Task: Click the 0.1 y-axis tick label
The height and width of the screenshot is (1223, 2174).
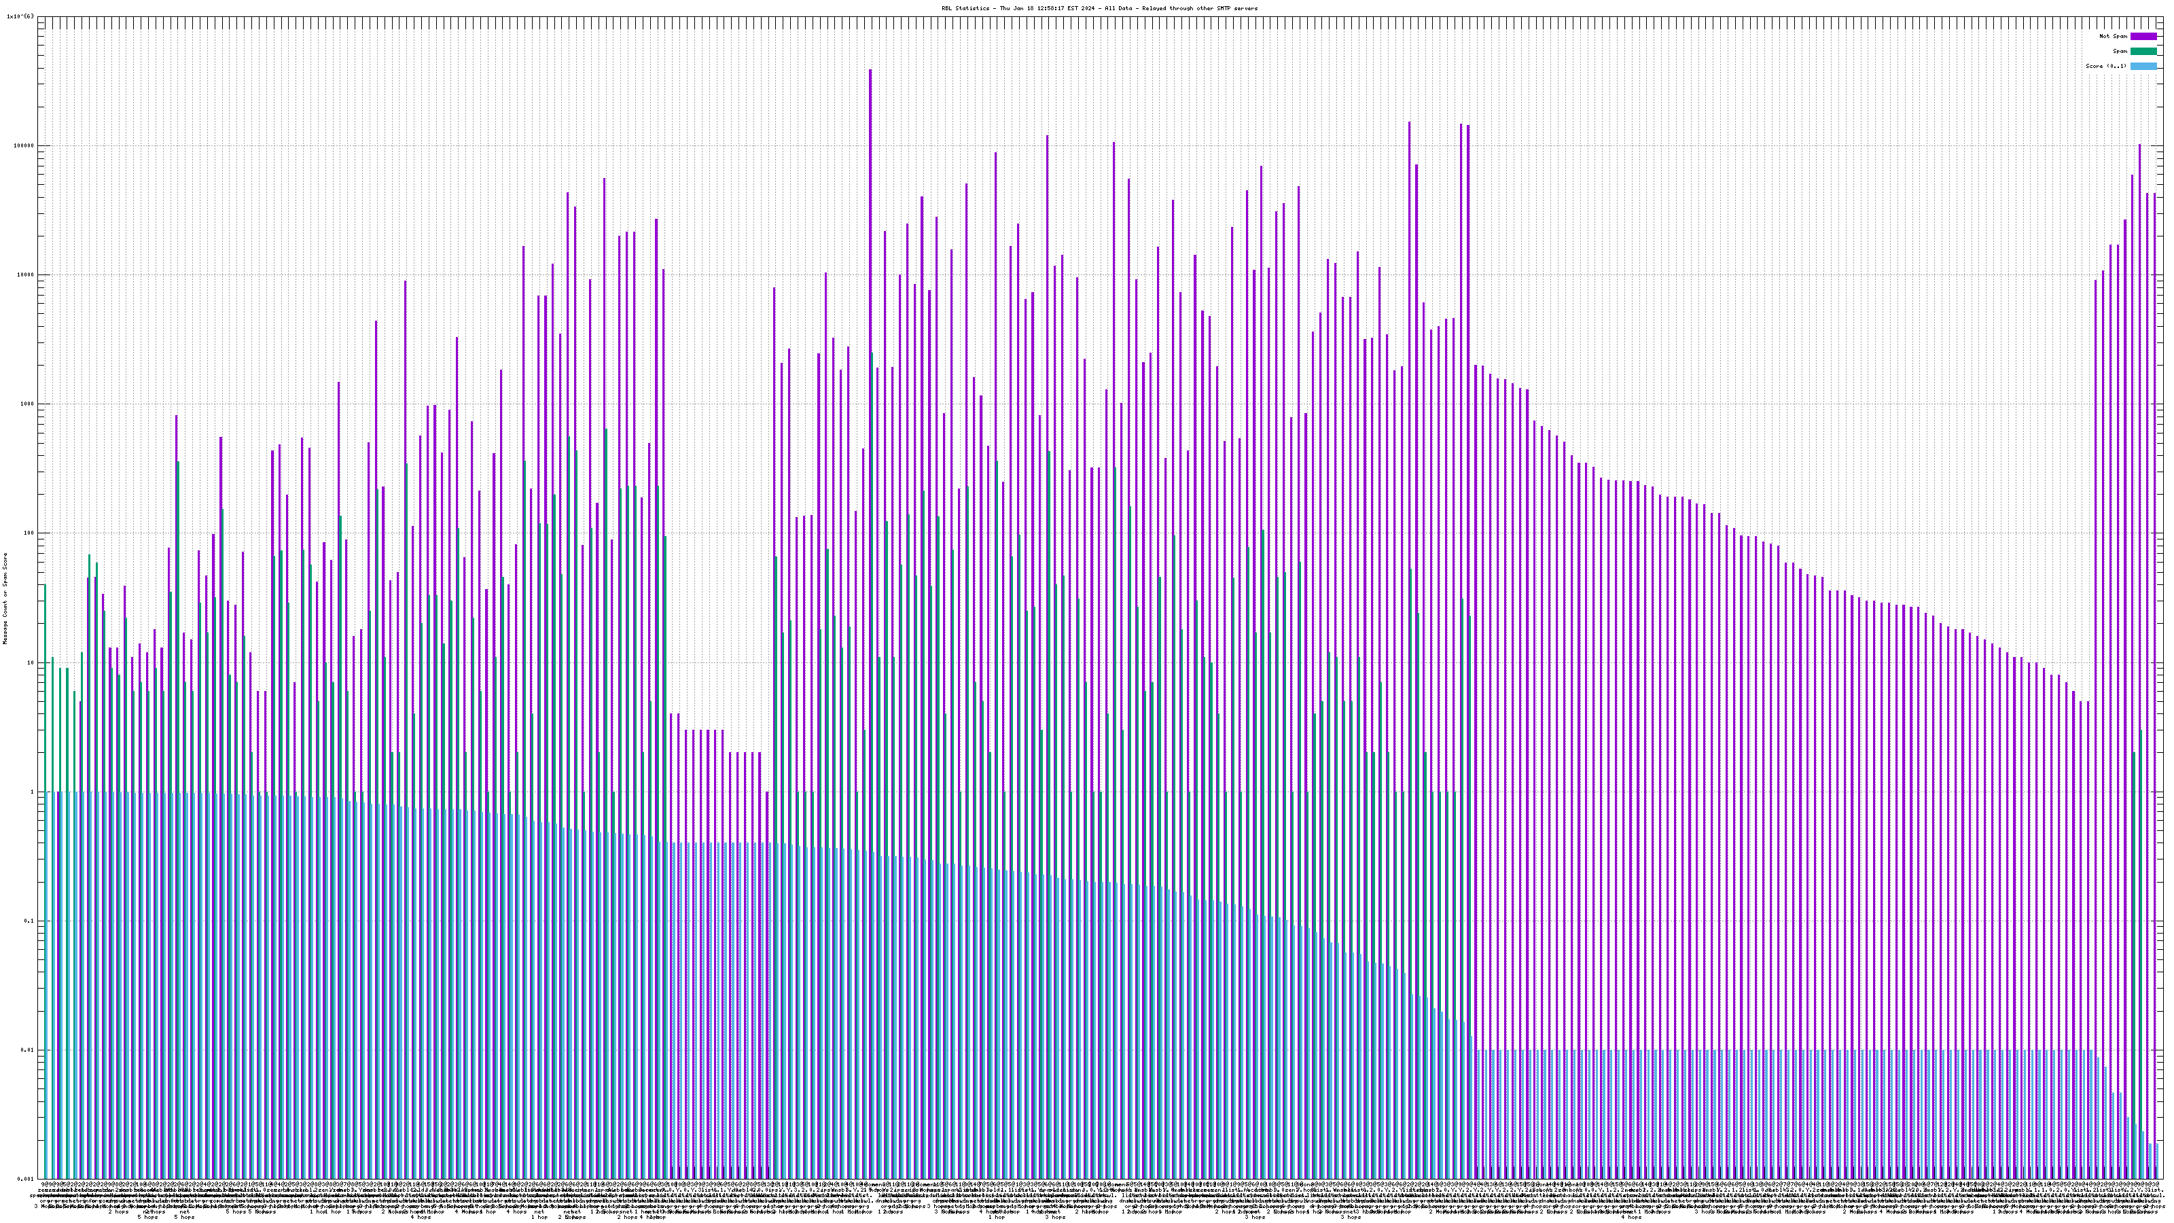Action: click(29, 921)
